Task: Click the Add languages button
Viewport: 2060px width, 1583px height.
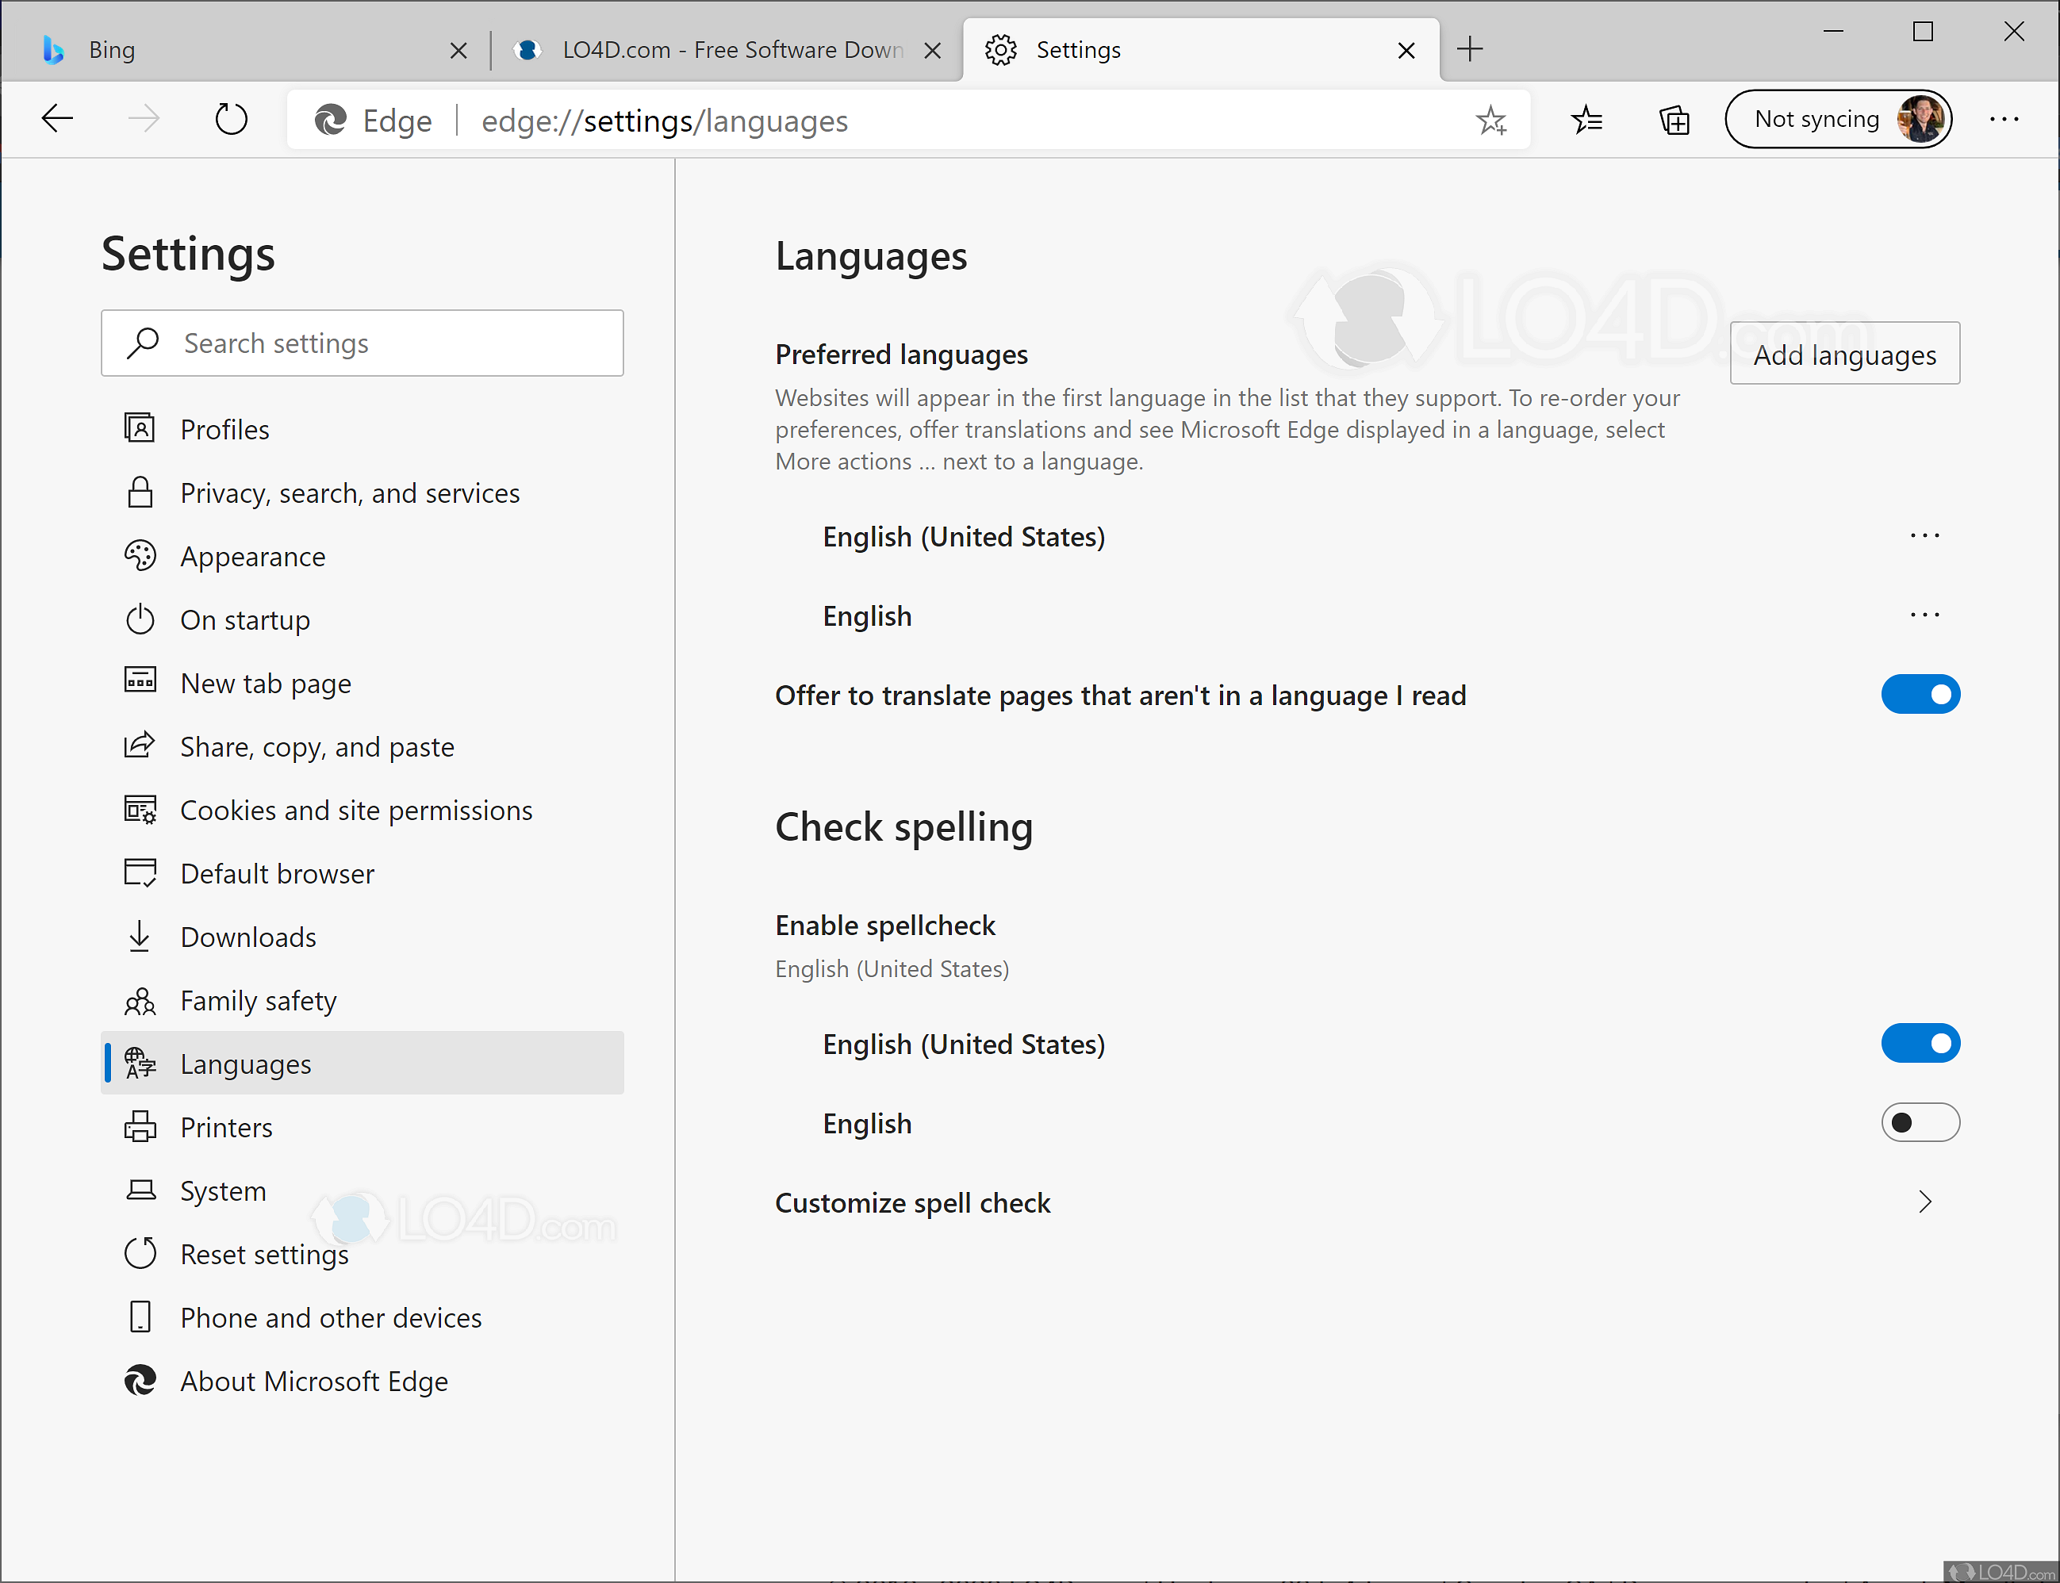Action: coord(1843,354)
